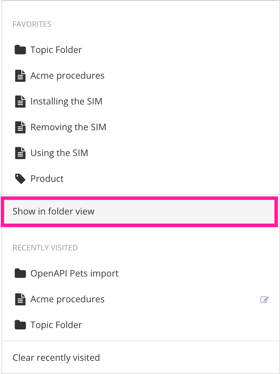280x374 pixels.
Task: Select Installing the SIM in Favorites
Action: pos(66,101)
